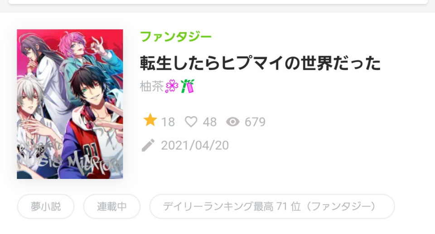Click the green tanabata bamboo emoji
435x234 pixels.
coord(187,86)
